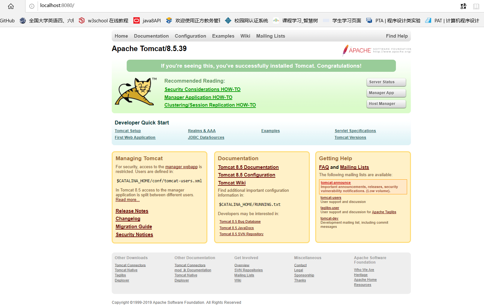Open Clustering/Session Replication HOW-TO
Viewport: 484px width, 307px height.
[x=210, y=105]
